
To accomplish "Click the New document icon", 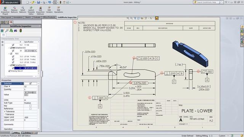I will tap(27, 2).
